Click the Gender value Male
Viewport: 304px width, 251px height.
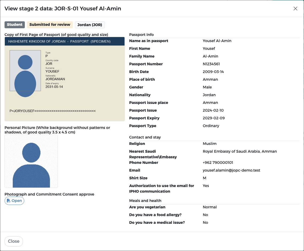[207, 87]
